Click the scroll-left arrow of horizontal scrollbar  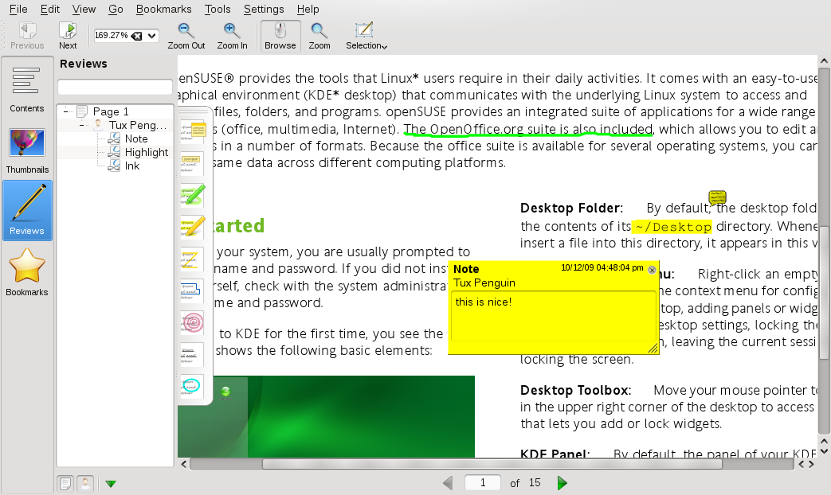tap(183, 464)
